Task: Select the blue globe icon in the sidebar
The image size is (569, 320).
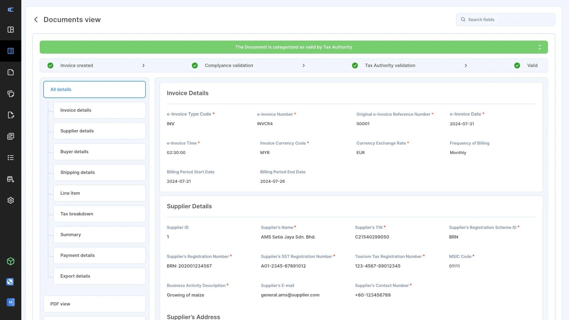Action: pyautogui.click(x=10, y=282)
